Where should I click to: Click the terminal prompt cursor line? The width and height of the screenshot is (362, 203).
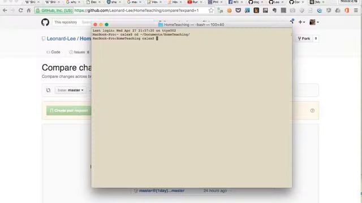126,38
